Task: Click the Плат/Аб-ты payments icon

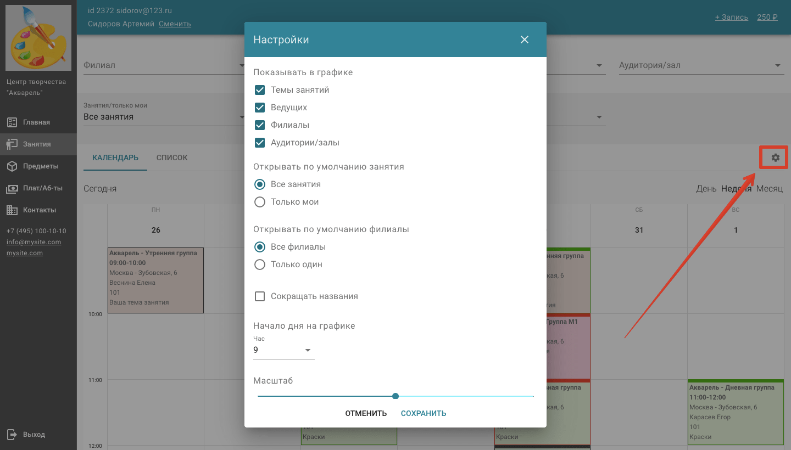Action: tap(12, 188)
